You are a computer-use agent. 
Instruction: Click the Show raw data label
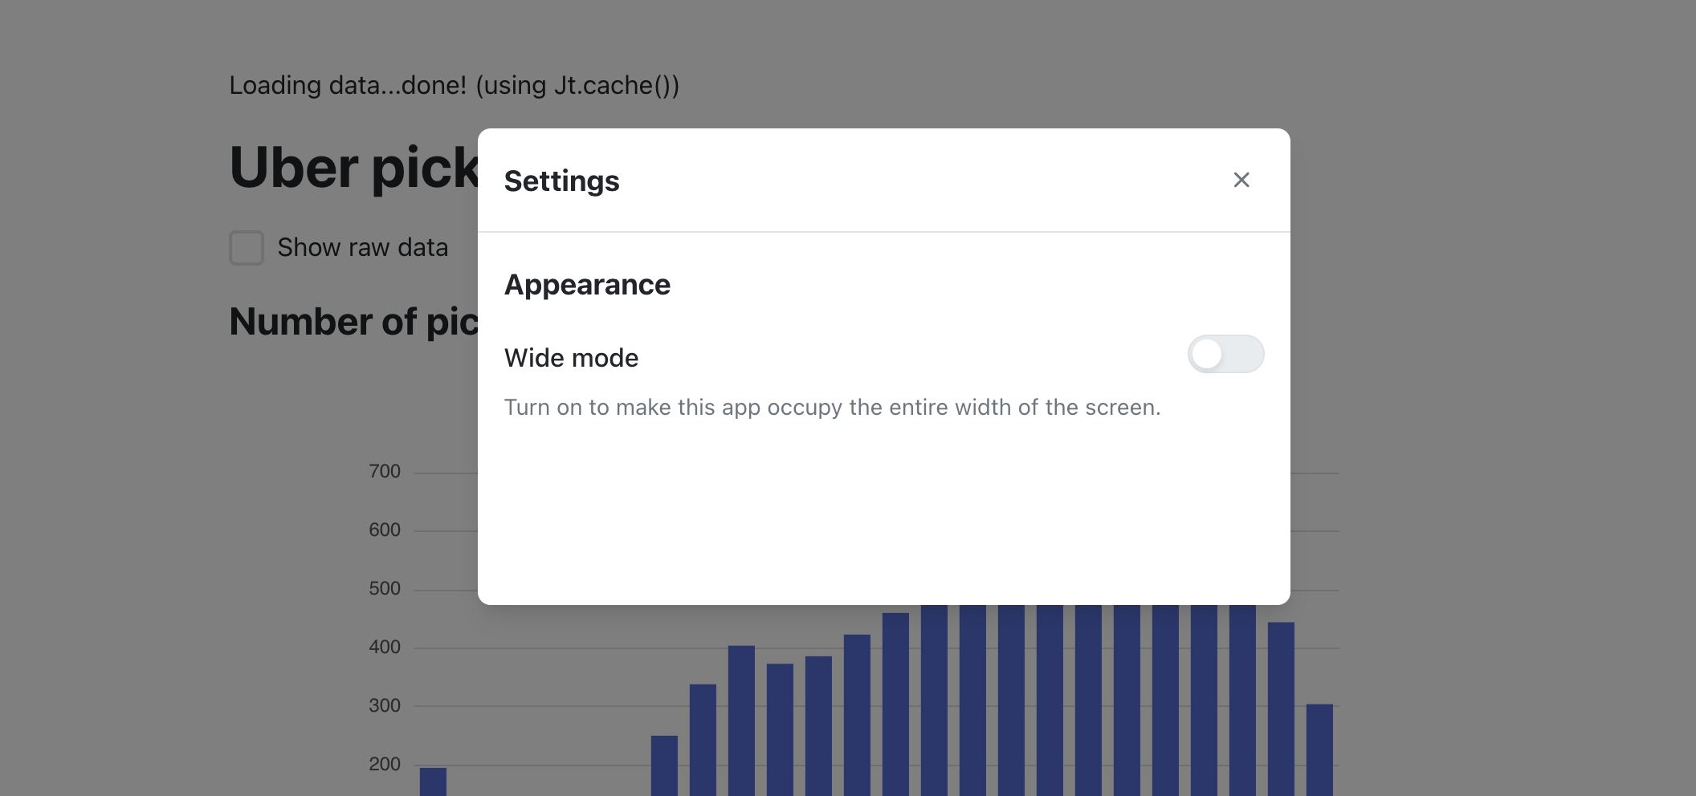(362, 248)
